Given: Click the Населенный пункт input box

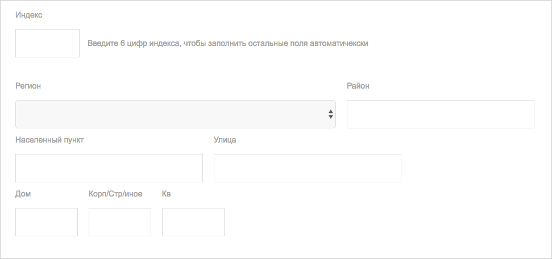Looking at the screenshot, I should pyautogui.click(x=109, y=168).
